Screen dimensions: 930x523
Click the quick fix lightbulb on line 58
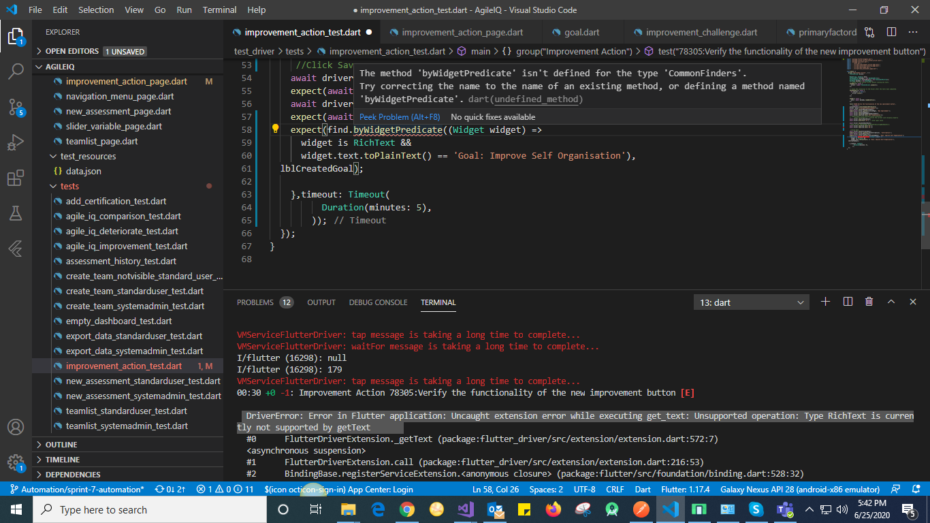(275, 129)
